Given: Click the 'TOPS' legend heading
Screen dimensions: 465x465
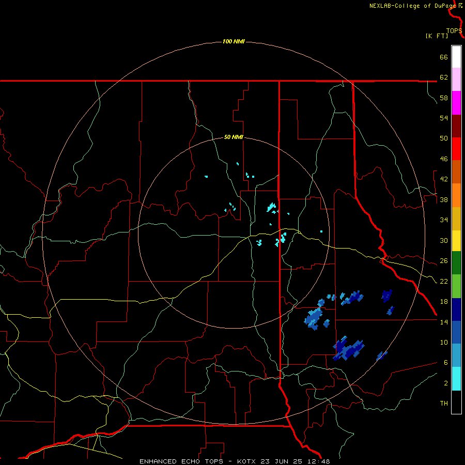Looking at the screenshot, I should click(454, 31).
